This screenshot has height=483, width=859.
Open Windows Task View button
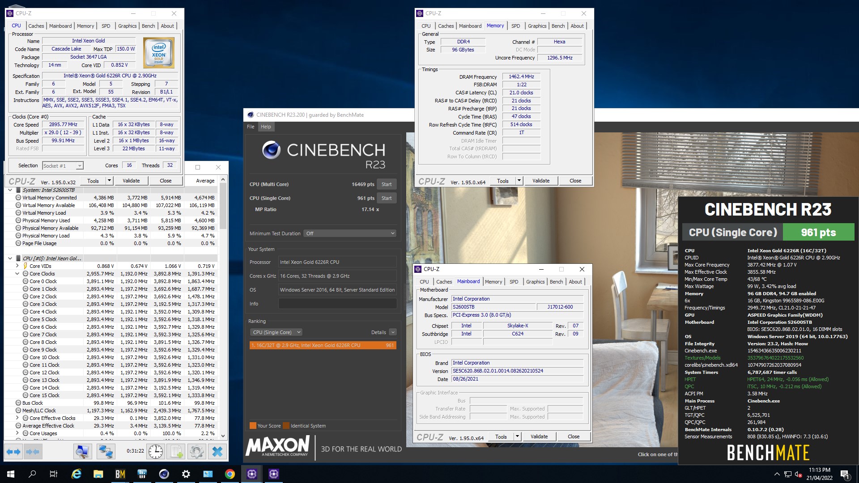tap(54, 474)
